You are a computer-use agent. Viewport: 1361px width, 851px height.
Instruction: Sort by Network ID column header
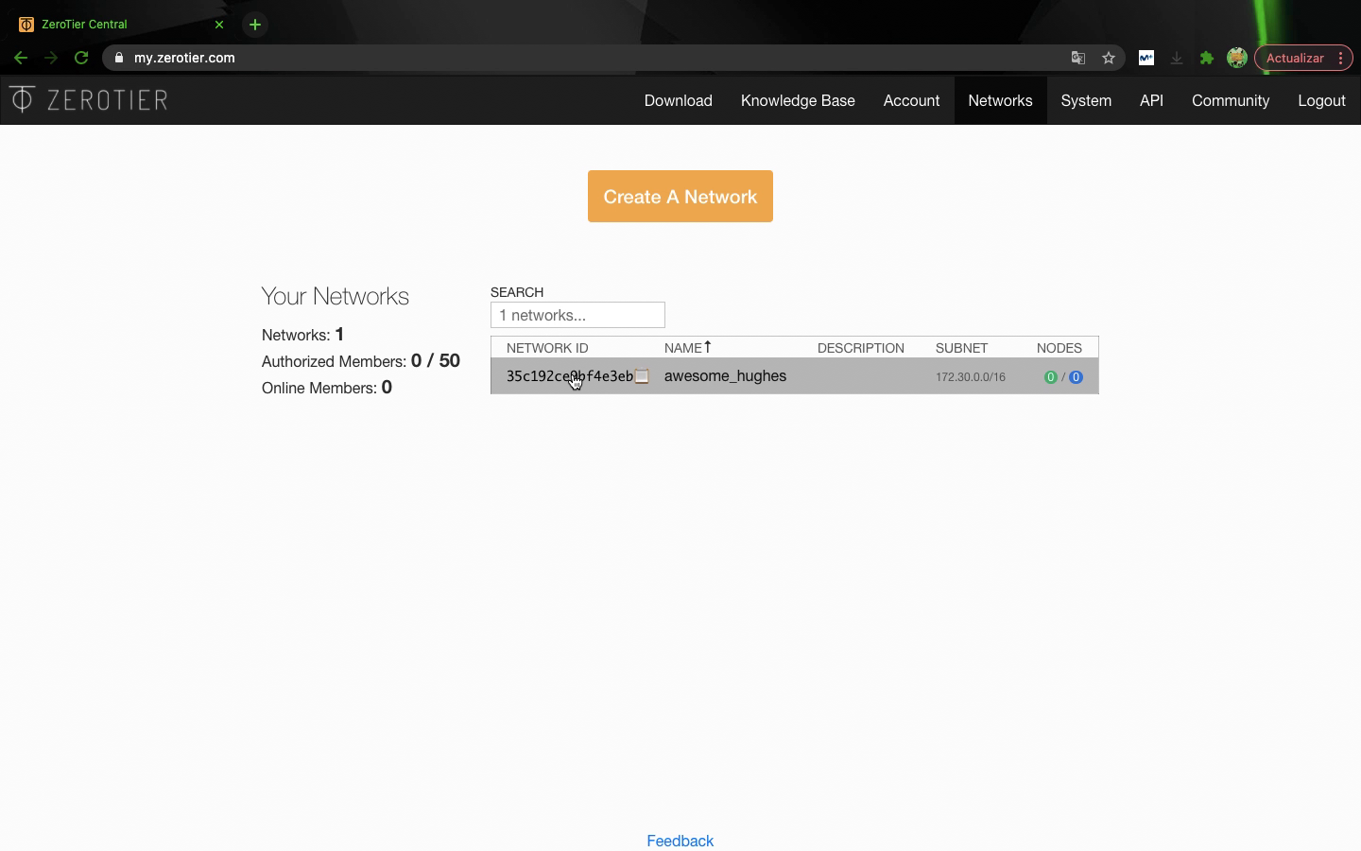click(547, 348)
